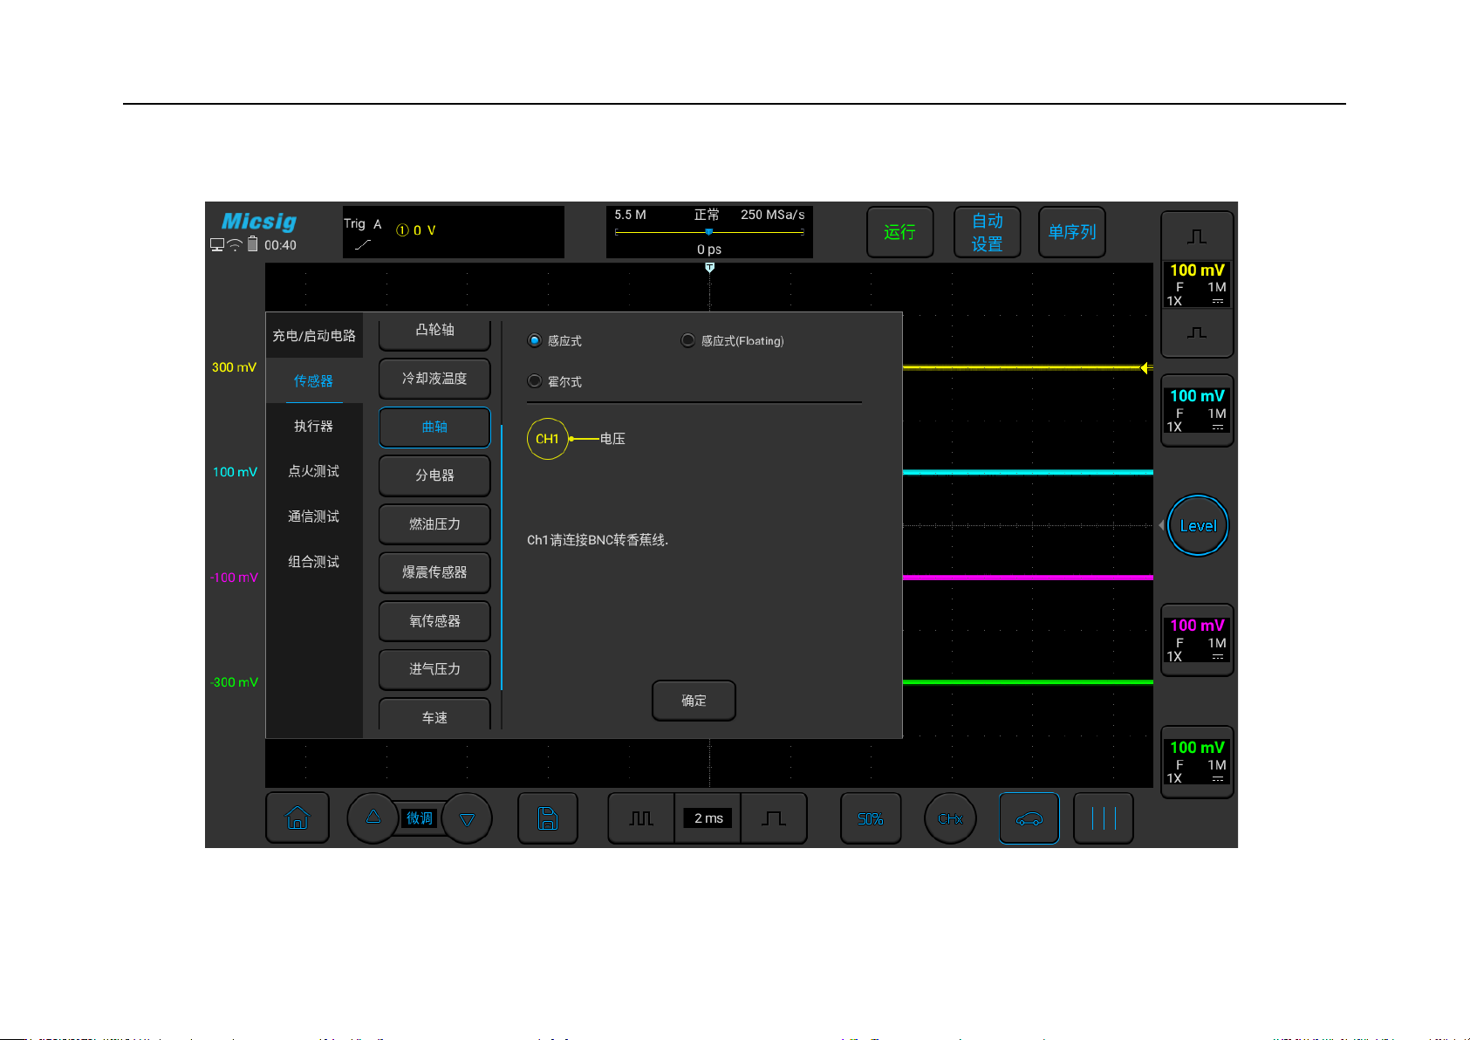Click the green -300 mV scale label
Image resolution: width=1470 pixels, height=1040 pixels.
234,682
